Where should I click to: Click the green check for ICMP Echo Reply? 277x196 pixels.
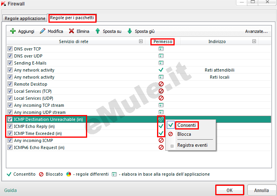[161, 126]
